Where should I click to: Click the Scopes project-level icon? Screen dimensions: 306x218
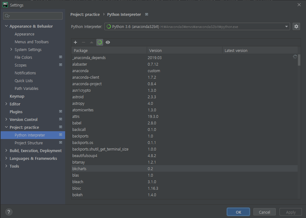tap(60, 65)
